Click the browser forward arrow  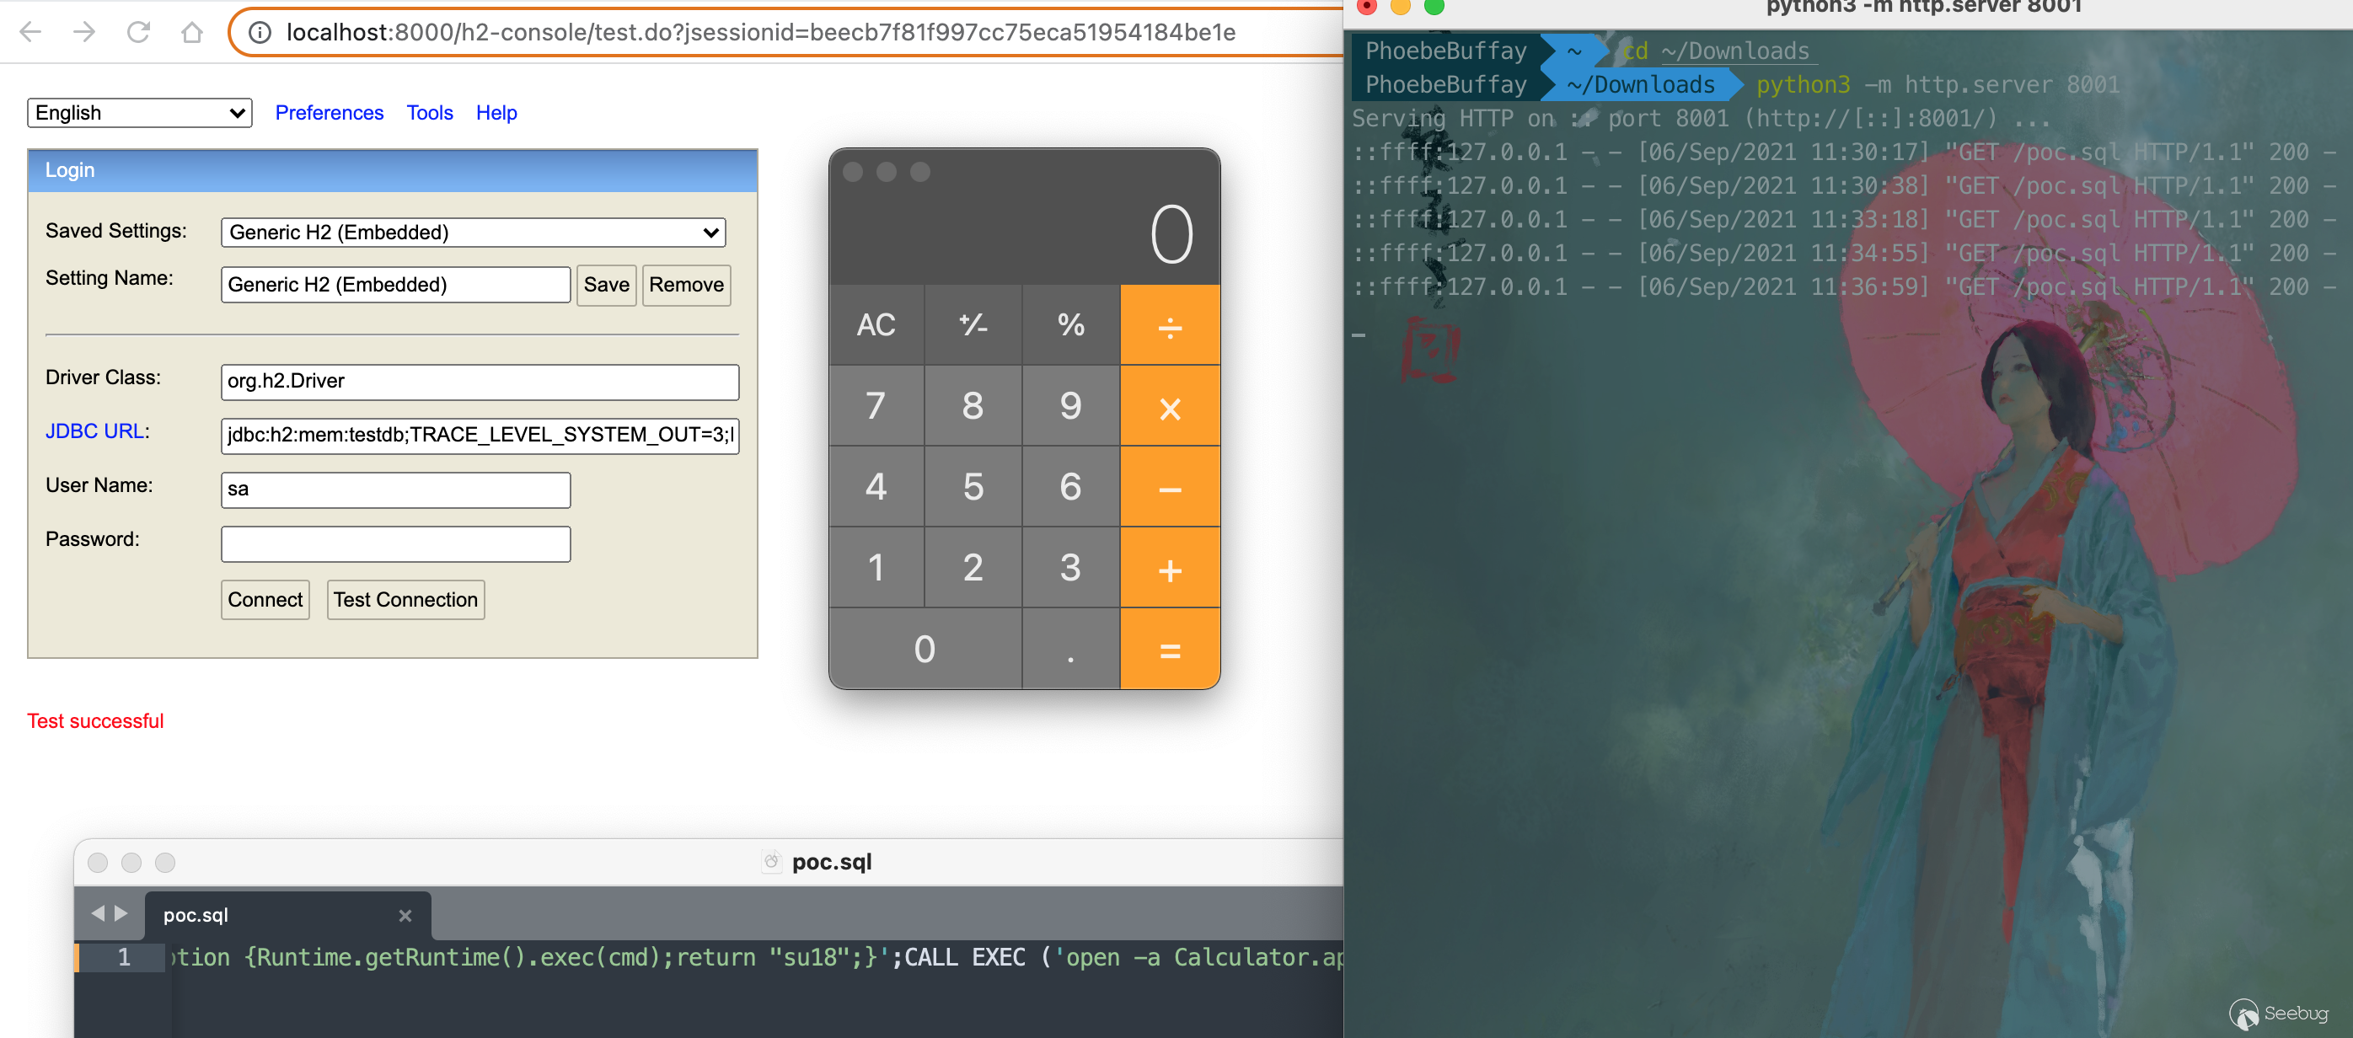pyautogui.click(x=84, y=32)
